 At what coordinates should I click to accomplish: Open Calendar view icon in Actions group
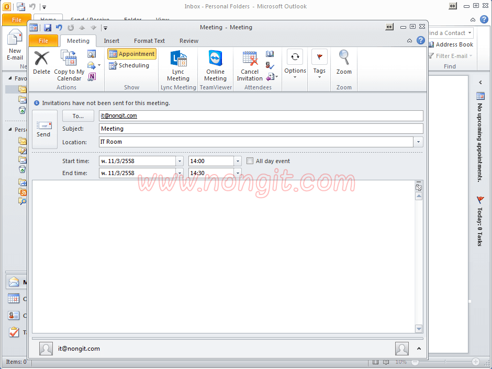pos(91,54)
